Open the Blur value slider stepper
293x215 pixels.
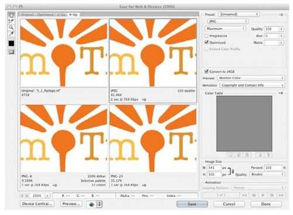coord(281,36)
